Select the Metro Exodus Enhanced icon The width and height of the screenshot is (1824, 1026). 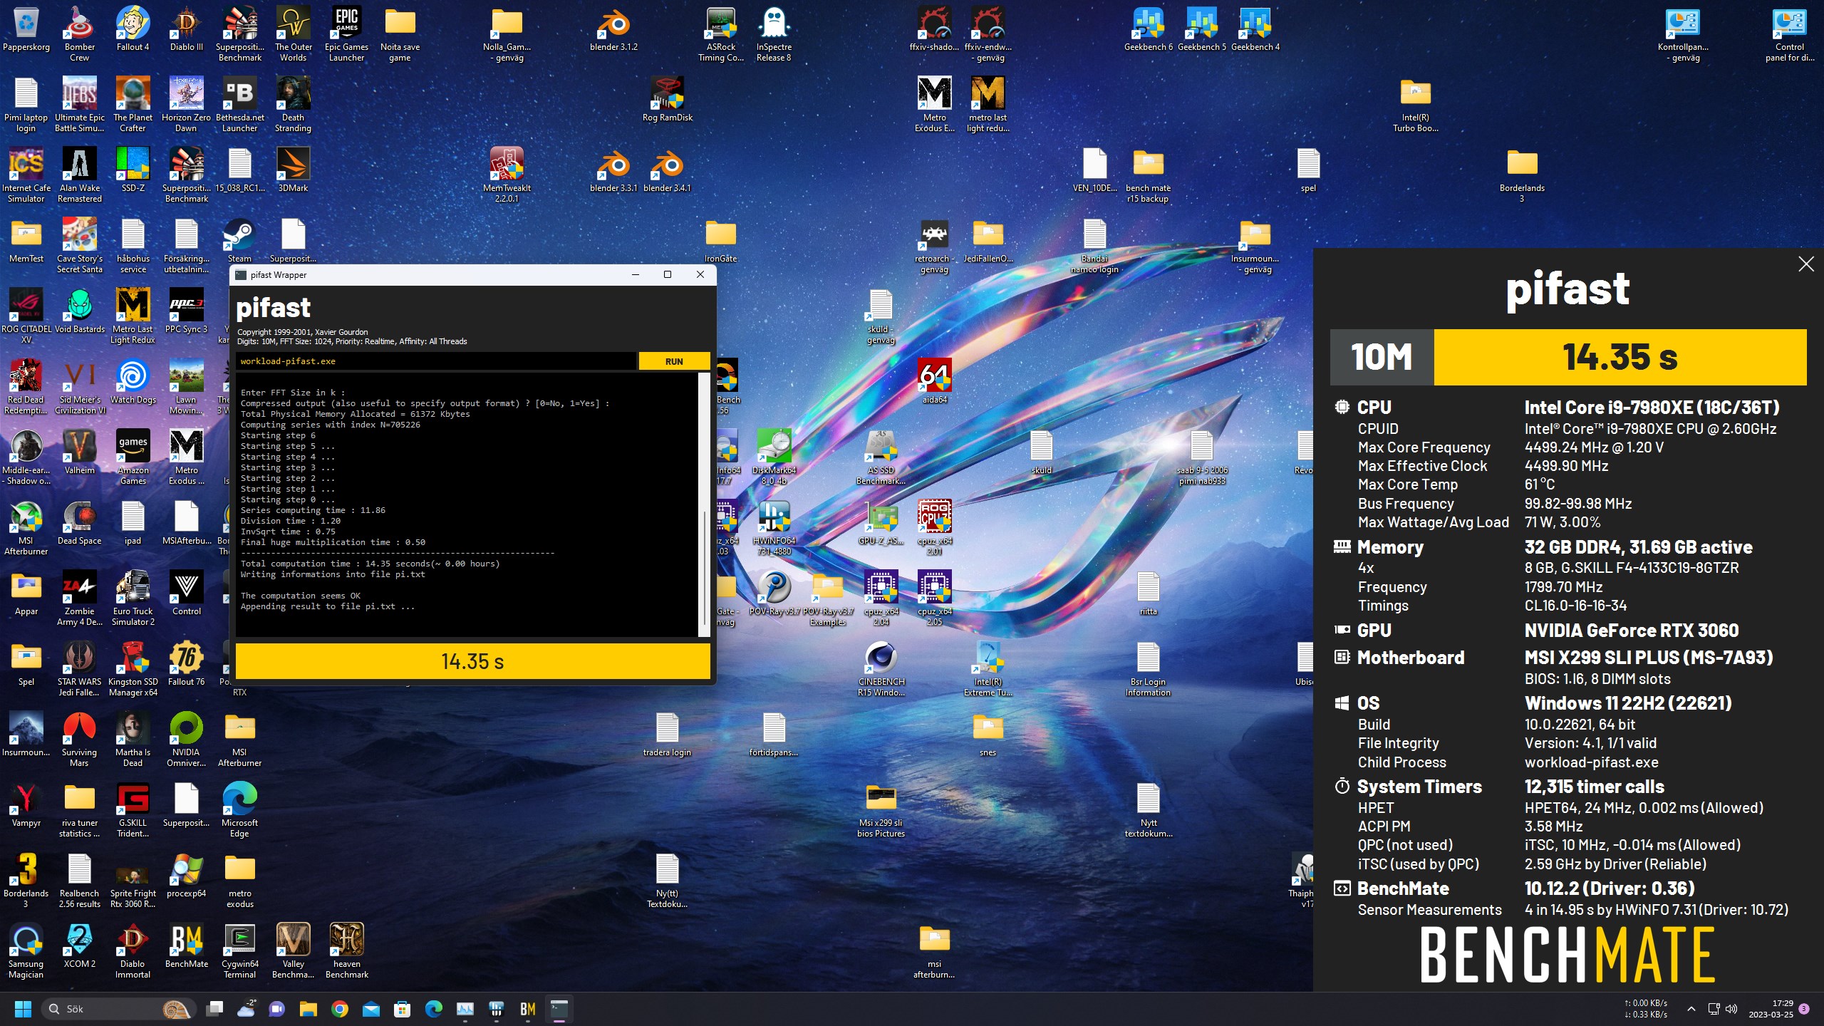(x=934, y=104)
